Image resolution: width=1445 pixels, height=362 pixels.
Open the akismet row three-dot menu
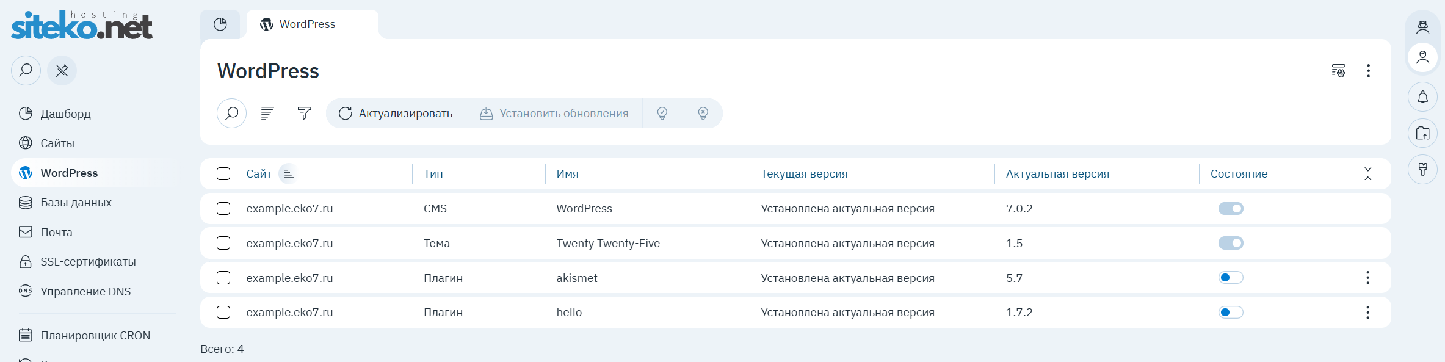tap(1367, 278)
